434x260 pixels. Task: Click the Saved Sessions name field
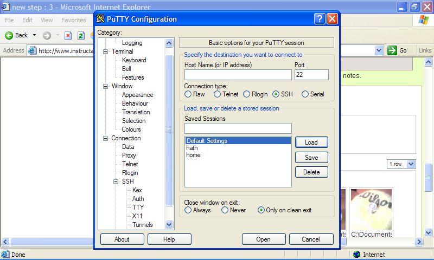coord(238,128)
